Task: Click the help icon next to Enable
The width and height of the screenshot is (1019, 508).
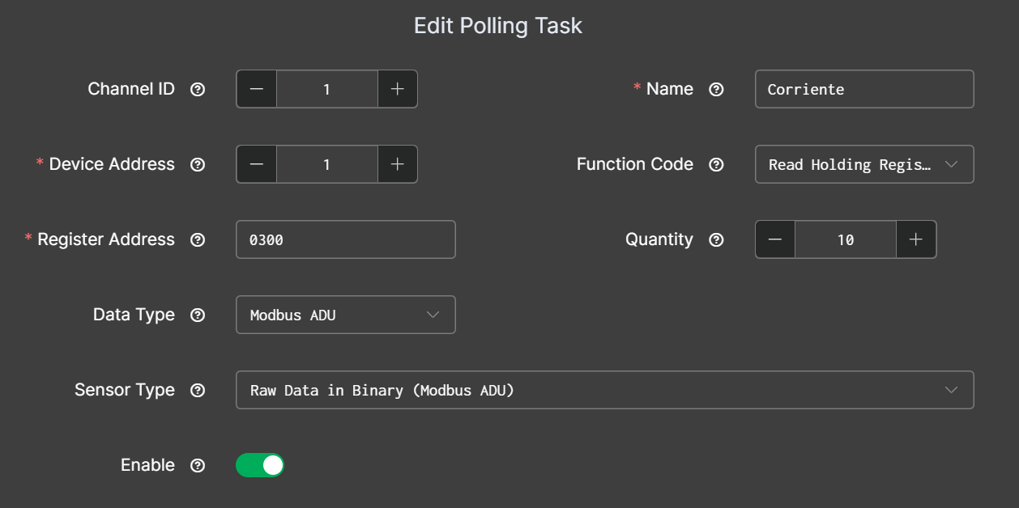Action: 197,465
